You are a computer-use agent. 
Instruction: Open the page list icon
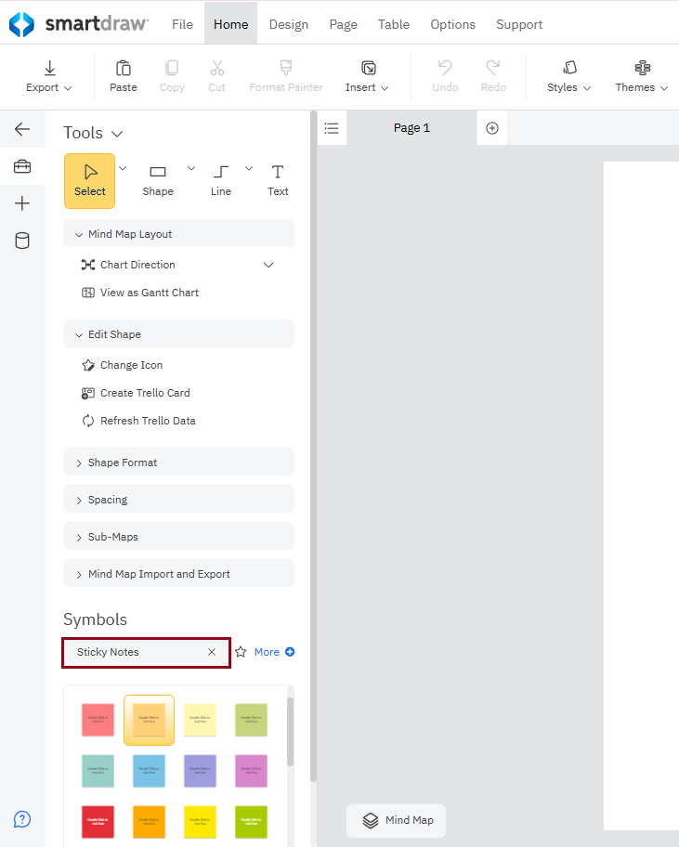332,128
